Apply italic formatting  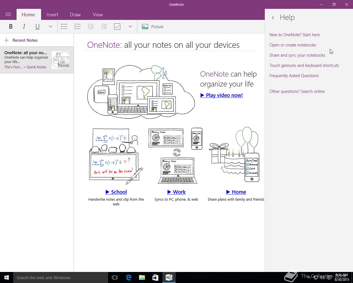pyautogui.click(x=24, y=27)
